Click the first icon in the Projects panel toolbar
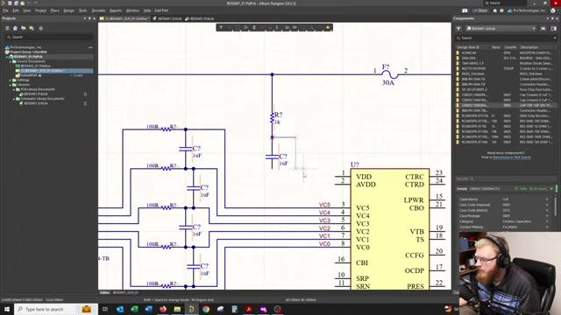561x315 pixels. [x=7, y=28]
